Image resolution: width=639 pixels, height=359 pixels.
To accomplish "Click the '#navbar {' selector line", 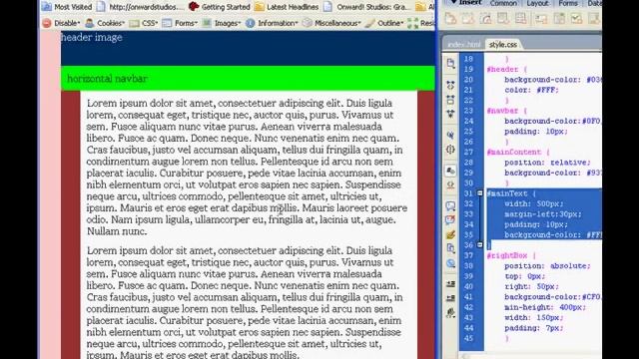I will coord(507,111).
